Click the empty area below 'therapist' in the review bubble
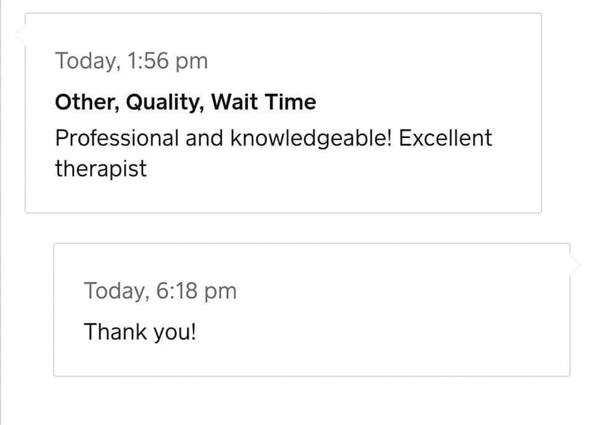The image size is (592, 425). [x=283, y=196]
